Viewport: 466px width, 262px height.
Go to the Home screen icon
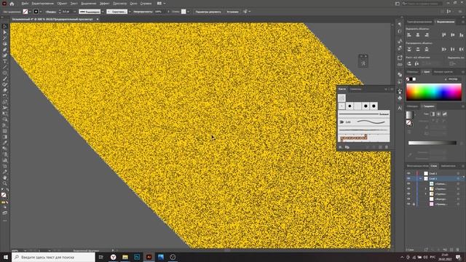[12, 4]
